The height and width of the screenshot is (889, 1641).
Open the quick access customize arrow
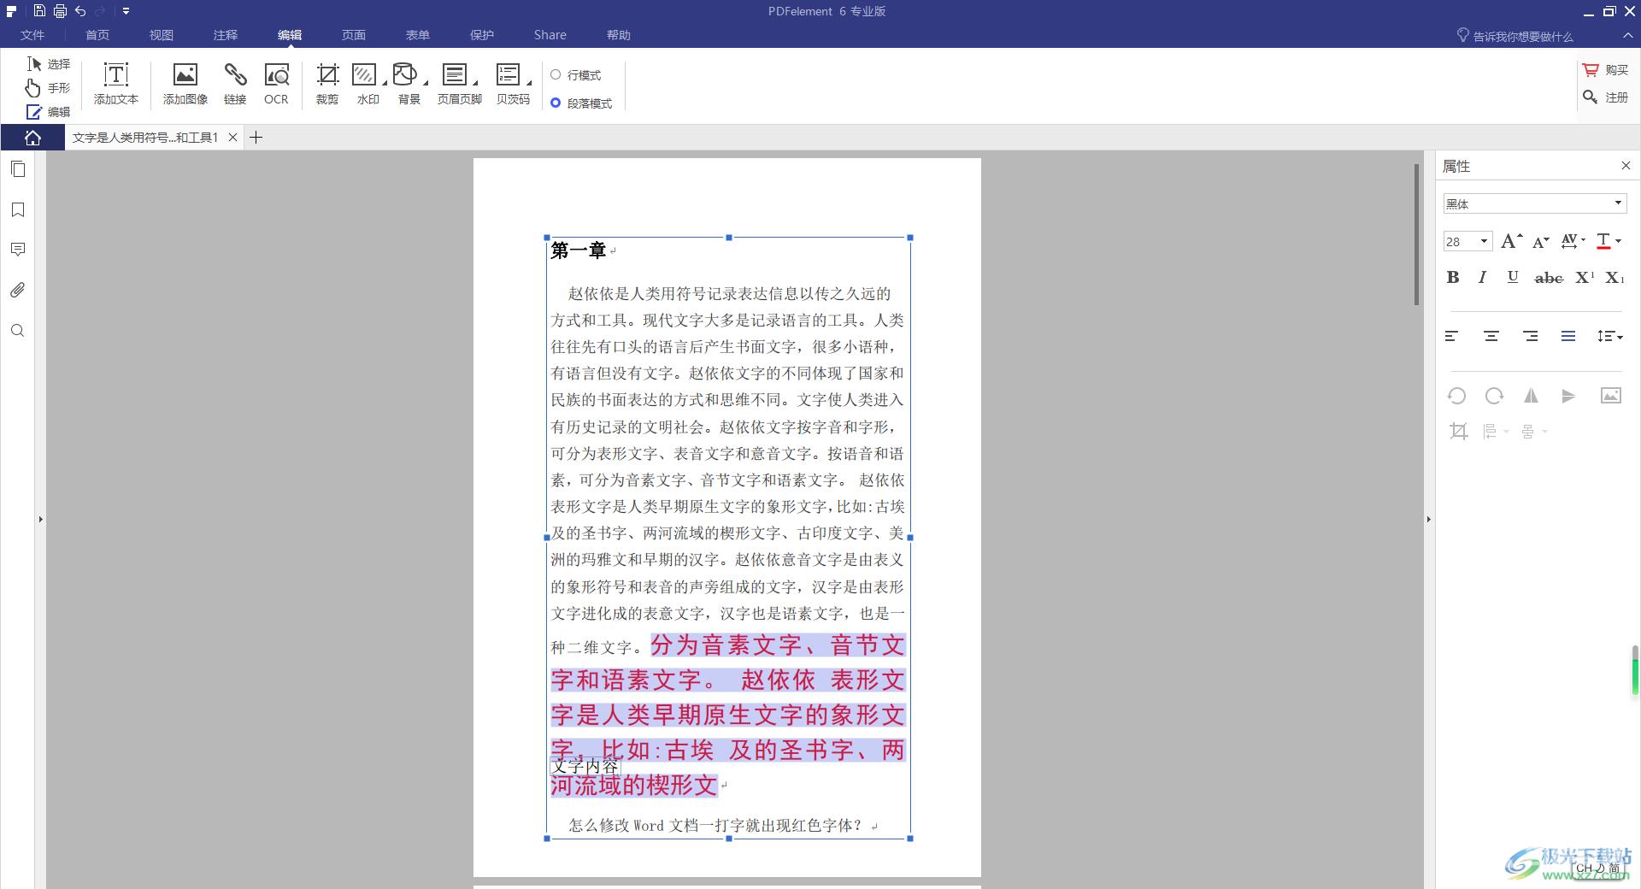pyautogui.click(x=126, y=11)
